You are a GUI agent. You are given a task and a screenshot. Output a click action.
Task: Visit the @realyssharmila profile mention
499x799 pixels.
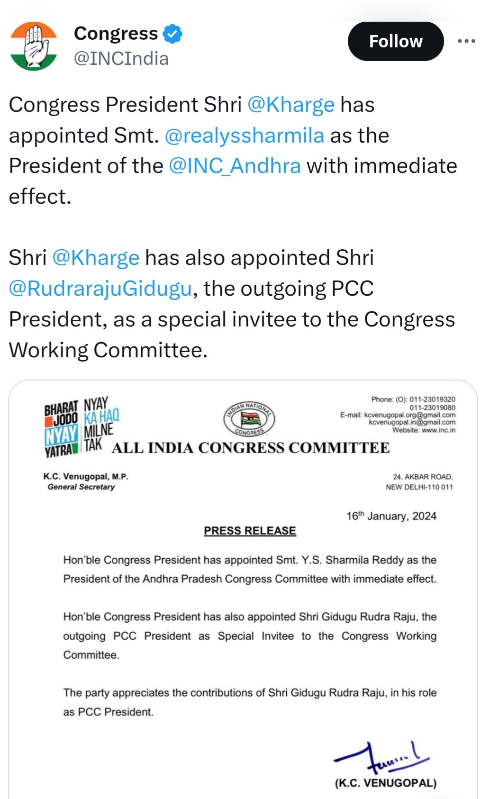click(245, 136)
